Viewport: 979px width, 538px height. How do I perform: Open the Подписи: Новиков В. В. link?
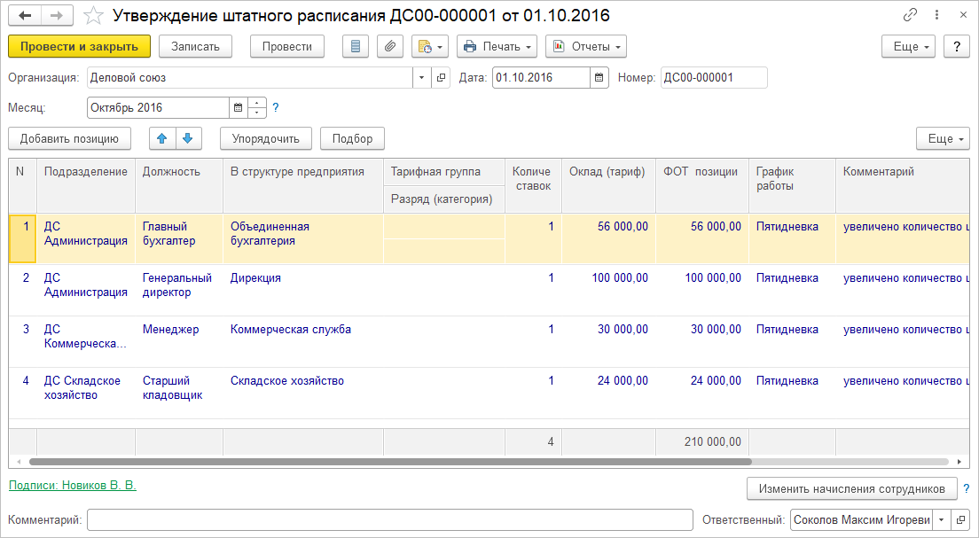pyautogui.click(x=72, y=486)
